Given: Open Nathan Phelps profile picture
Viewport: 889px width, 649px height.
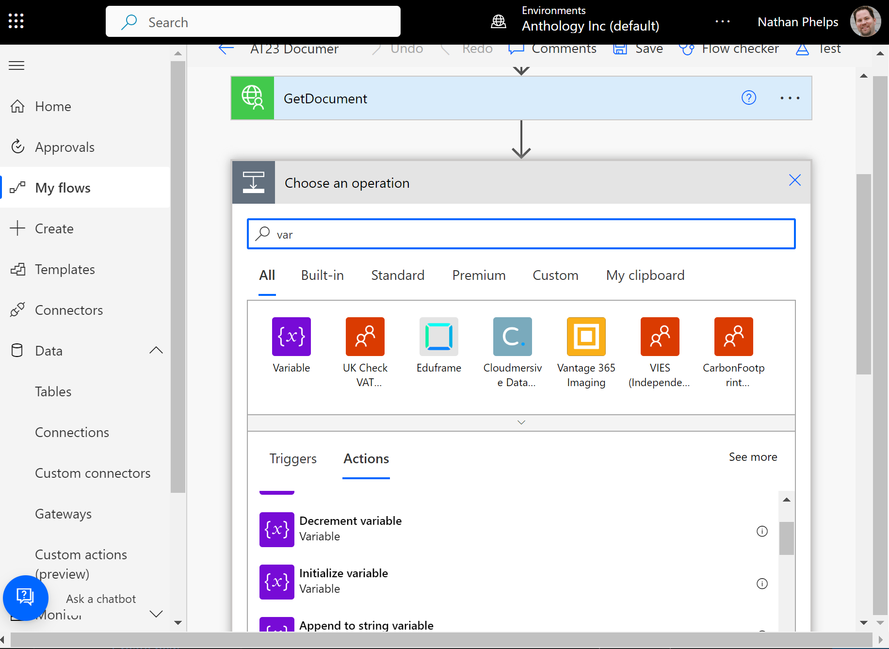Looking at the screenshot, I should click(866, 22).
